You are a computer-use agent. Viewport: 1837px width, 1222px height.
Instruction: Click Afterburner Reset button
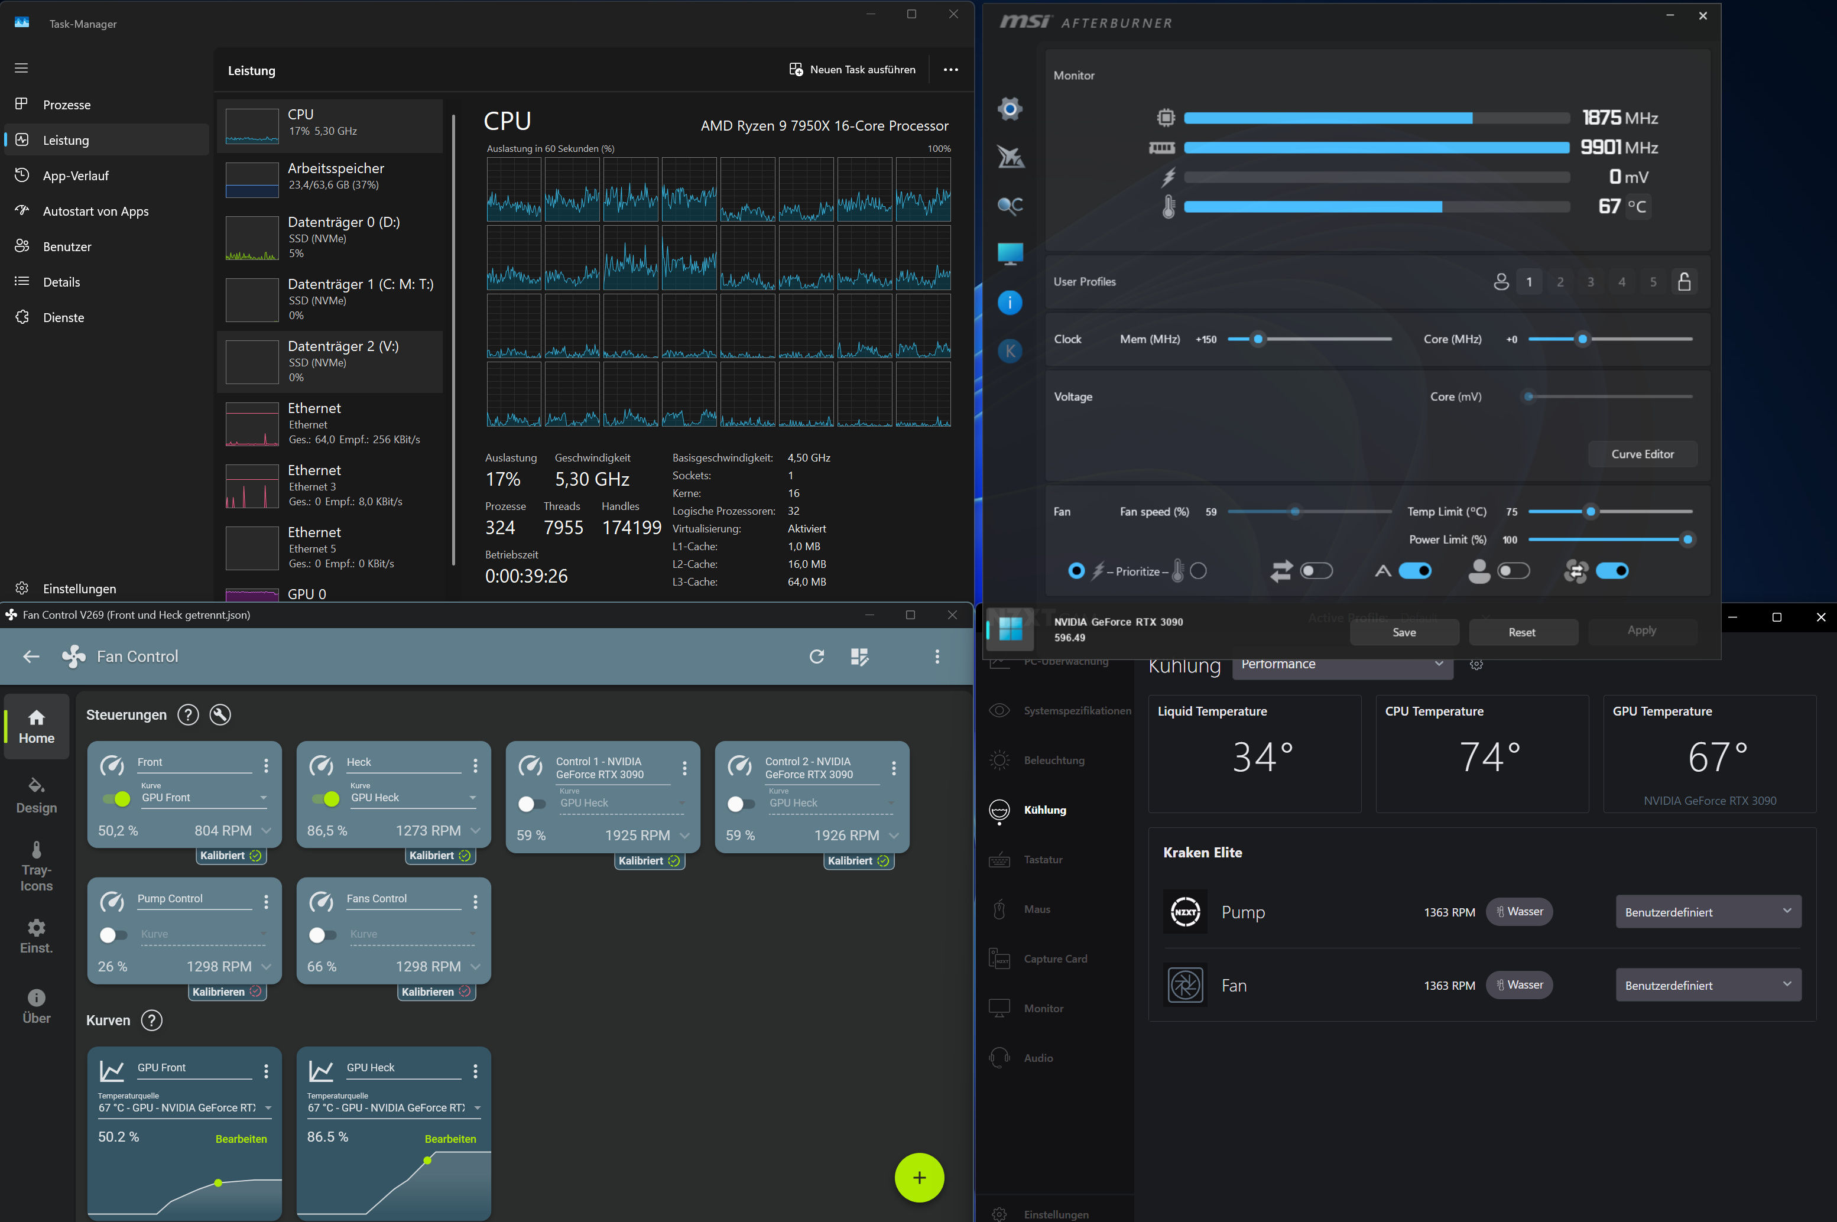[x=1522, y=632]
